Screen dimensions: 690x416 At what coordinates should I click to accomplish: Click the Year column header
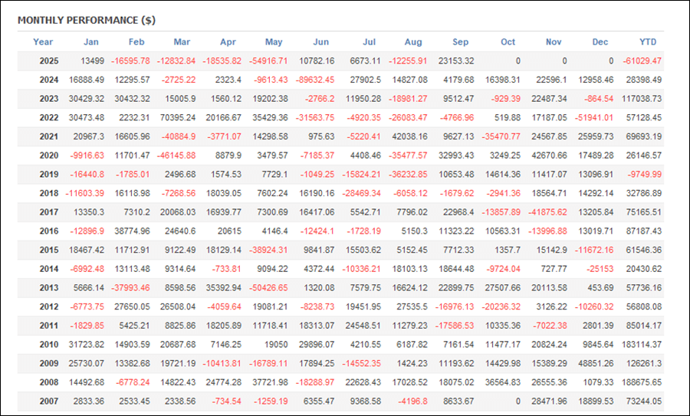(x=43, y=42)
